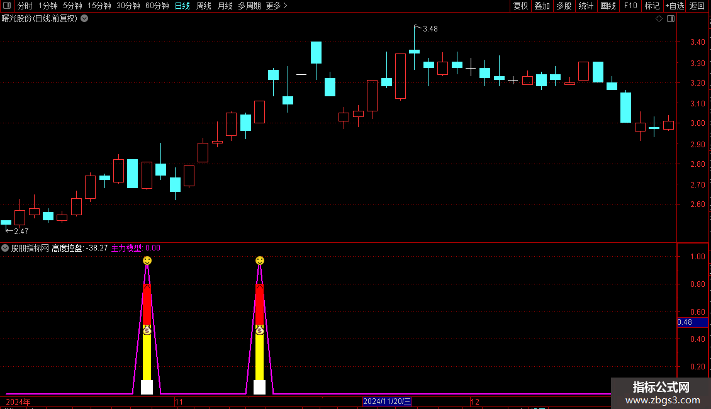Select the 30分钟 period
This screenshot has height=409, width=711.
[x=128, y=6]
